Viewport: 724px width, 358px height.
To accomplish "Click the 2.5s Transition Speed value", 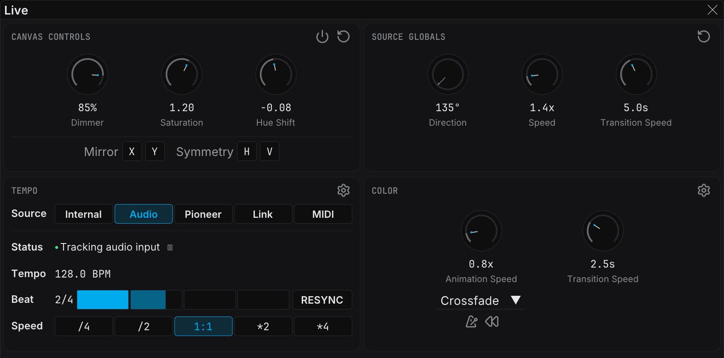I will (x=603, y=264).
